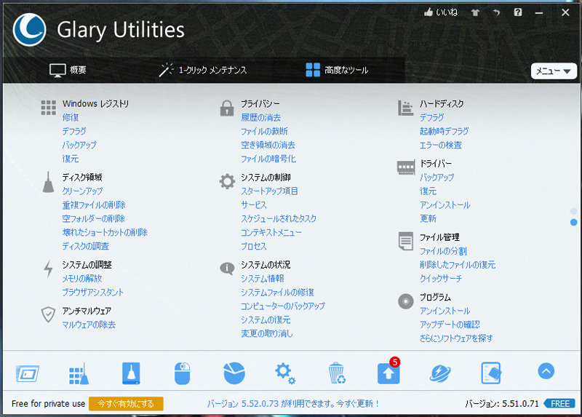The image size is (582, 417).
Task: Open システム情報 link
Action: coord(263,278)
